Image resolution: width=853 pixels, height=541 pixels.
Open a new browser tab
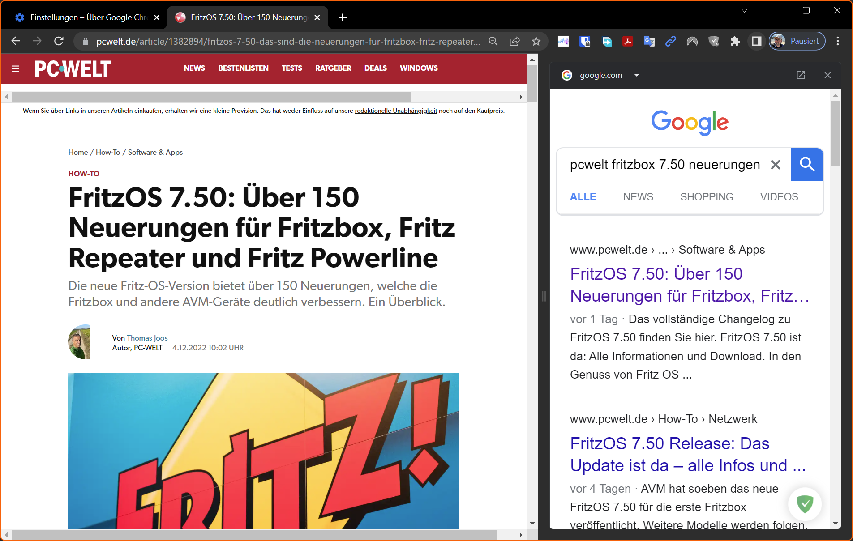coord(343,17)
